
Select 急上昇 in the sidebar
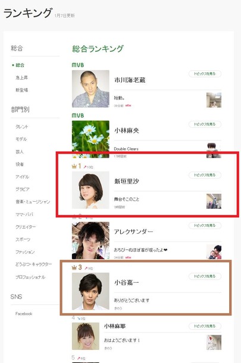click(22, 77)
